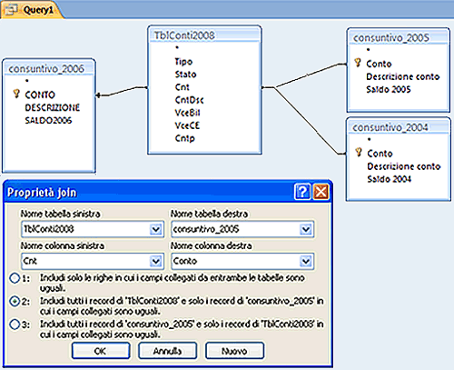Viewport: 454px width, 370px height.
Task: Click the join line to consuntivo_2005
Action: pyautogui.click(x=309, y=75)
